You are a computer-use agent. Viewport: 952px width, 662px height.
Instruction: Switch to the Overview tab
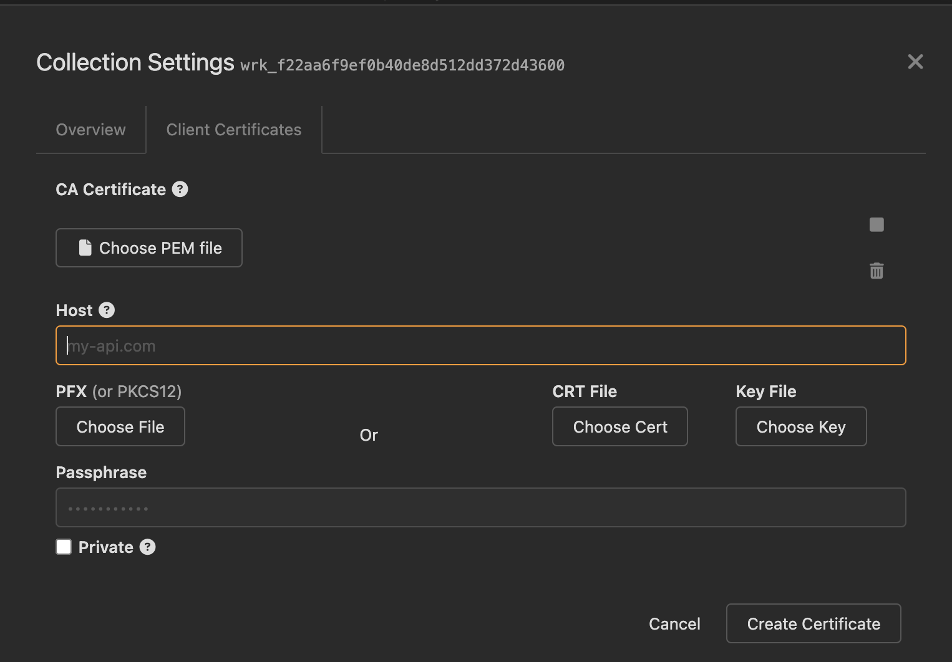click(91, 130)
